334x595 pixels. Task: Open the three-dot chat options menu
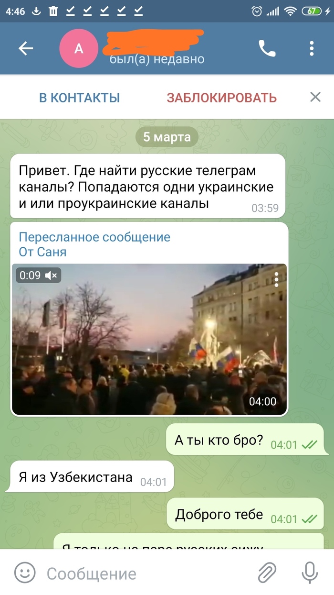tap(312, 48)
